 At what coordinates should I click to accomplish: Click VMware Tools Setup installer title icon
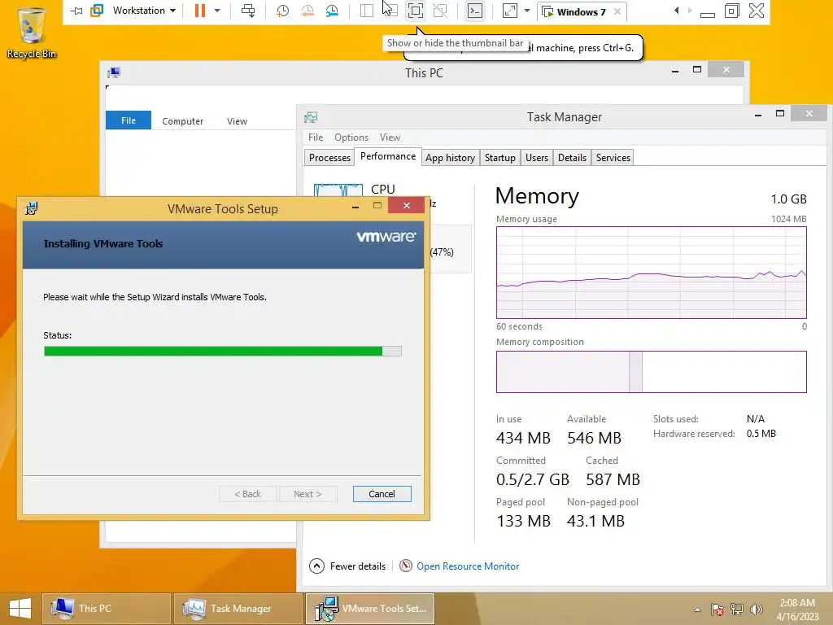32,208
